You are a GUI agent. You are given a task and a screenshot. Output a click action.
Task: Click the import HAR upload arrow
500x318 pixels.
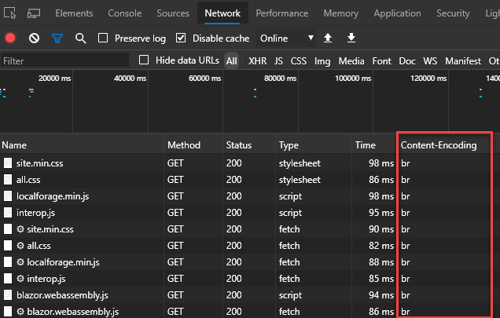pyautogui.click(x=328, y=38)
